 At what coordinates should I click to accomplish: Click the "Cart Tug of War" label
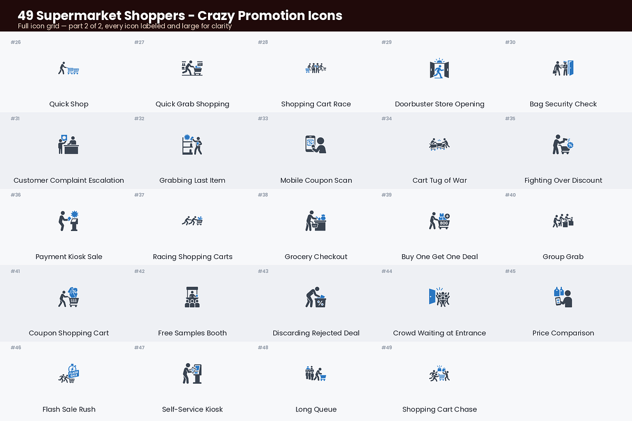(x=440, y=181)
